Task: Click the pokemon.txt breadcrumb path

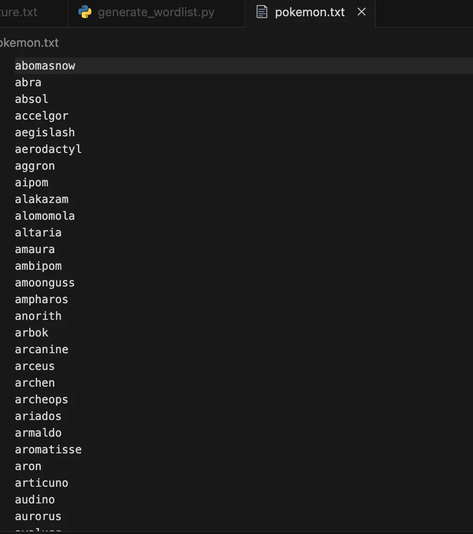Action: 29,43
